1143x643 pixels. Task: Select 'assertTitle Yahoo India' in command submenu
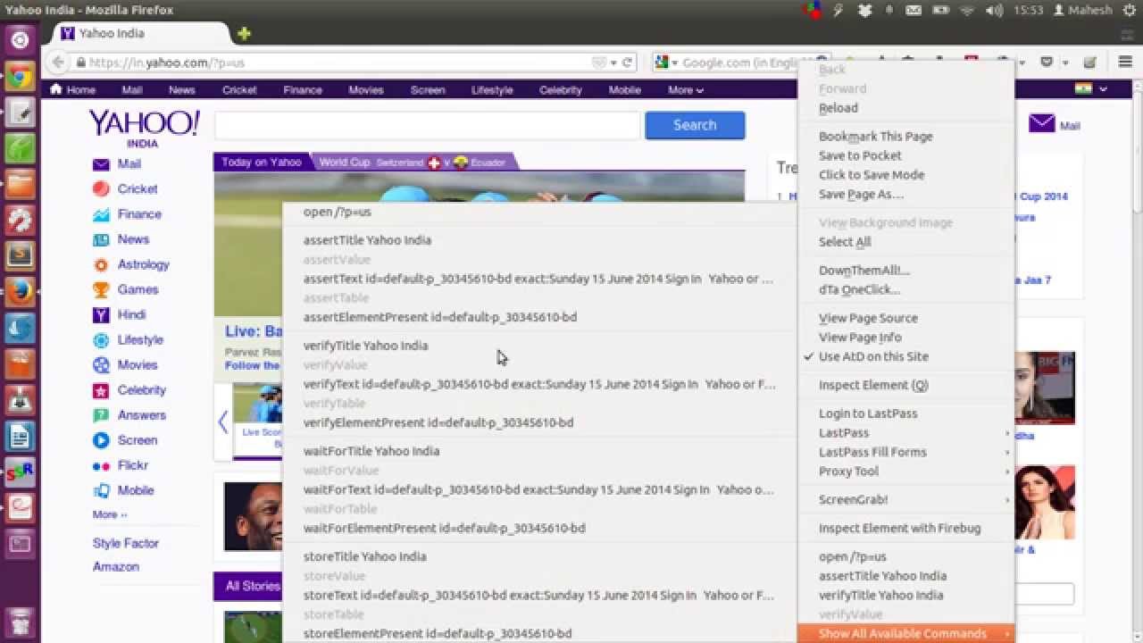539,240
